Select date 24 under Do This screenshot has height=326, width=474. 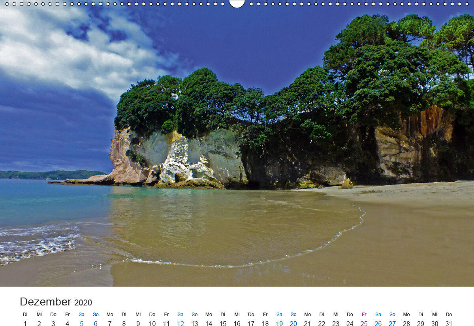coord(350,323)
